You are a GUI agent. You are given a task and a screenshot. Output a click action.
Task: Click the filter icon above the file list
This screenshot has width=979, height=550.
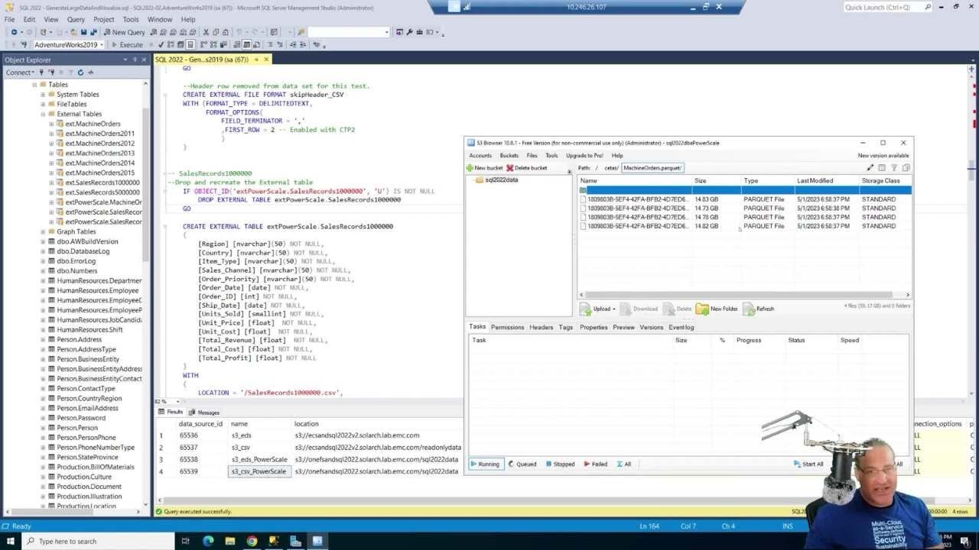point(895,167)
